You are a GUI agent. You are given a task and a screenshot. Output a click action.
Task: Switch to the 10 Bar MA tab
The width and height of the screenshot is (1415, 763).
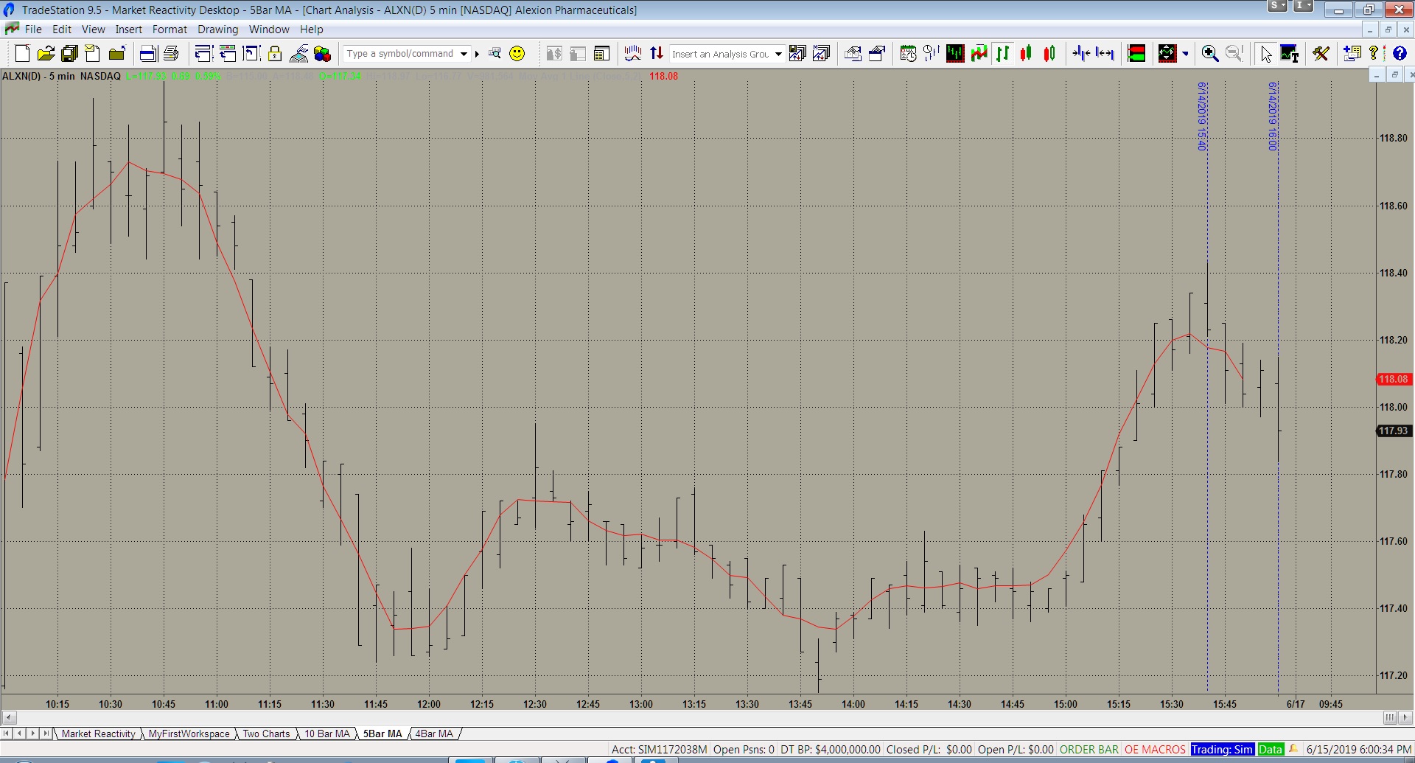click(x=327, y=734)
